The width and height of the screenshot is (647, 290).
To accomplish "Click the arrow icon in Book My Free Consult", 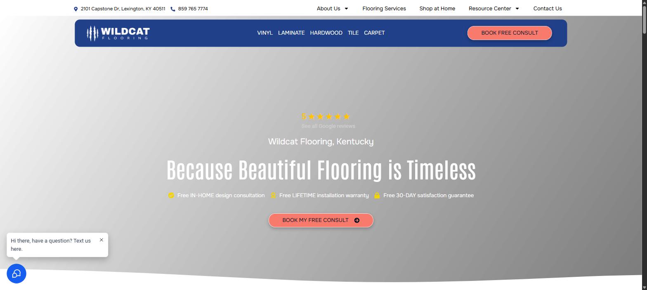I will [357, 220].
